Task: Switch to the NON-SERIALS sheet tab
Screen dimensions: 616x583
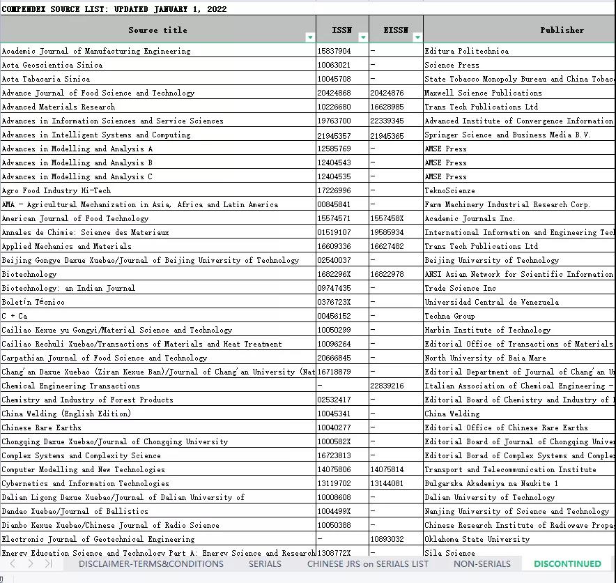Action: point(482,563)
